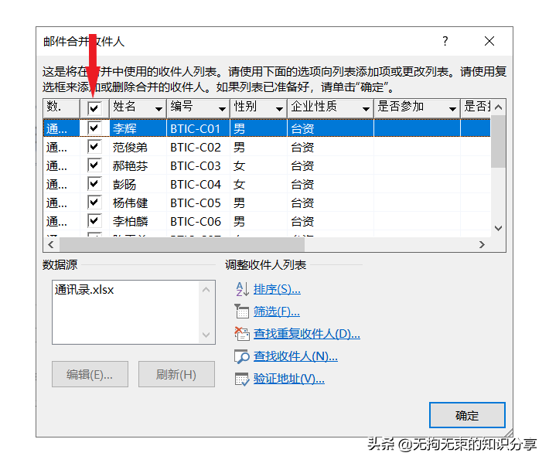Select the name 范俊弟
This screenshot has height=463, width=549.
pyautogui.click(x=130, y=148)
